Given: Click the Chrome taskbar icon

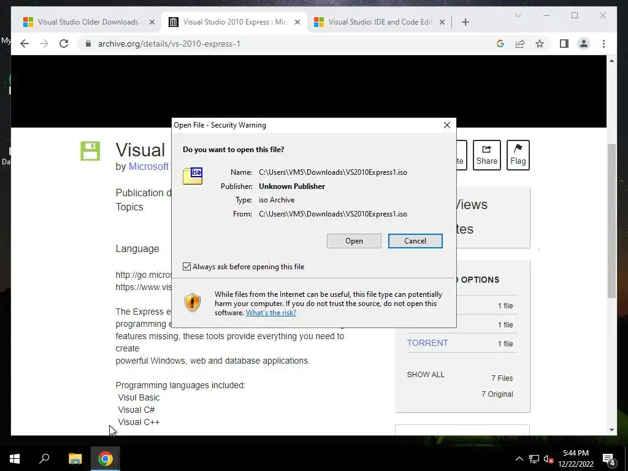Looking at the screenshot, I should 105,459.
